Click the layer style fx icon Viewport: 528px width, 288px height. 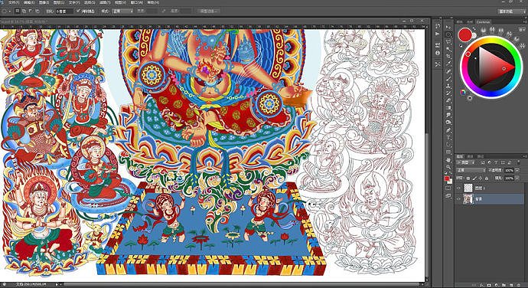click(x=481, y=285)
